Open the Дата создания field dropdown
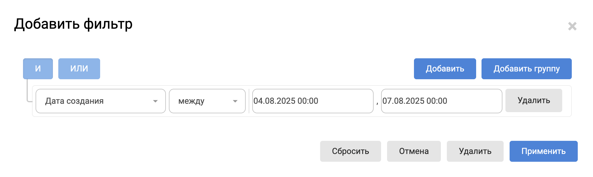The width and height of the screenshot is (593, 177). pos(96,101)
